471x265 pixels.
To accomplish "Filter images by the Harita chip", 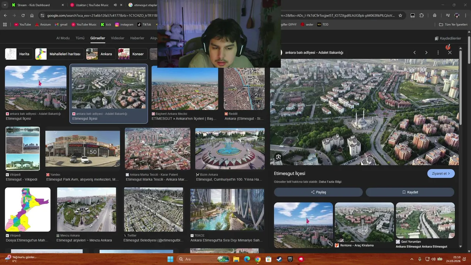I will click(18, 54).
